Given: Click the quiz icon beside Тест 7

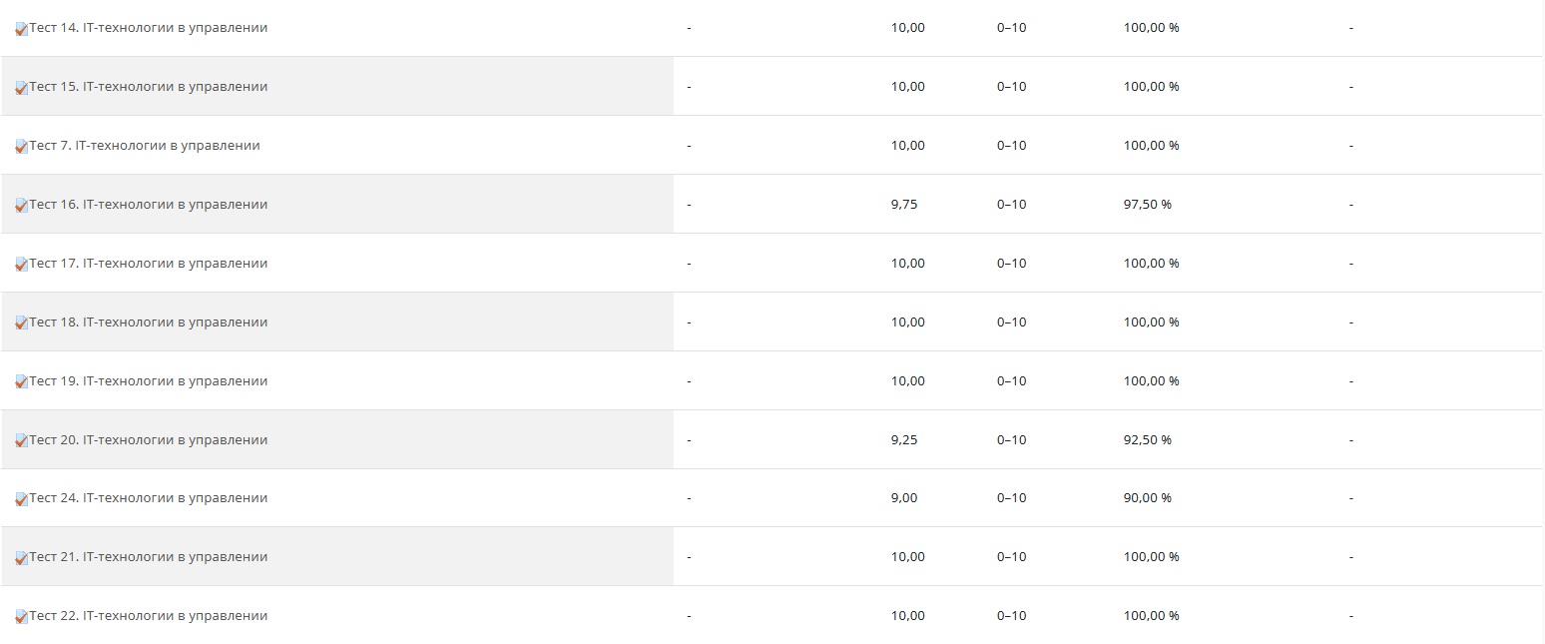Looking at the screenshot, I should tap(21, 148).
